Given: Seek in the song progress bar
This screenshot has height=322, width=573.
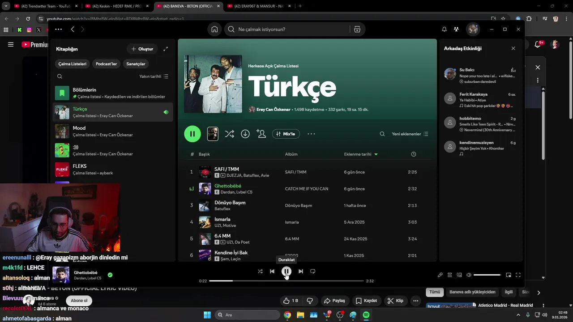Looking at the screenshot, I should click(x=286, y=281).
